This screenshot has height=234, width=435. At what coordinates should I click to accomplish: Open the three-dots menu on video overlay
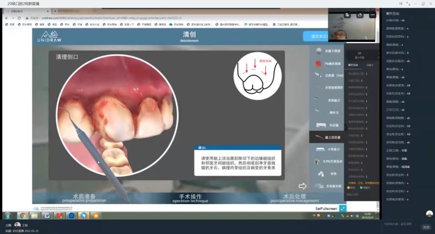point(373,15)
